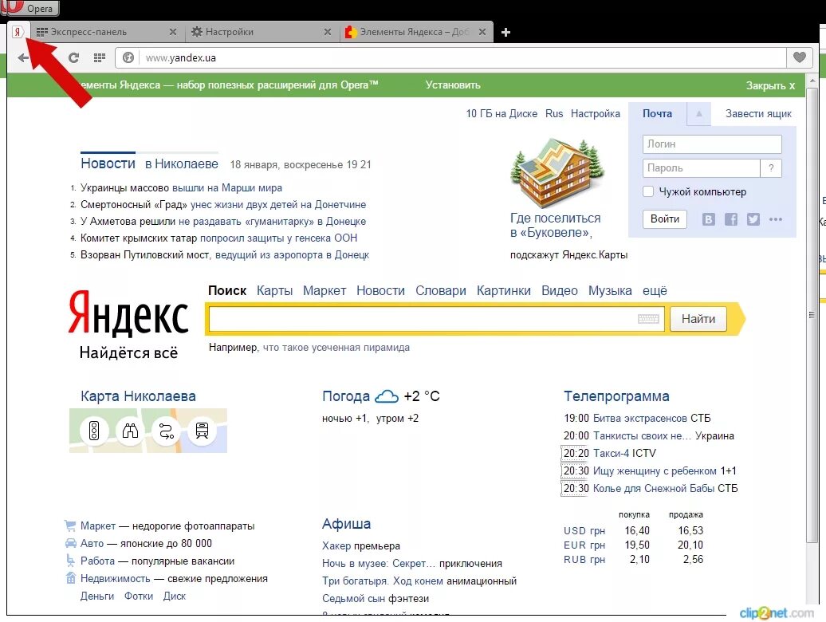Expand more services via ещё

[655, 291]
